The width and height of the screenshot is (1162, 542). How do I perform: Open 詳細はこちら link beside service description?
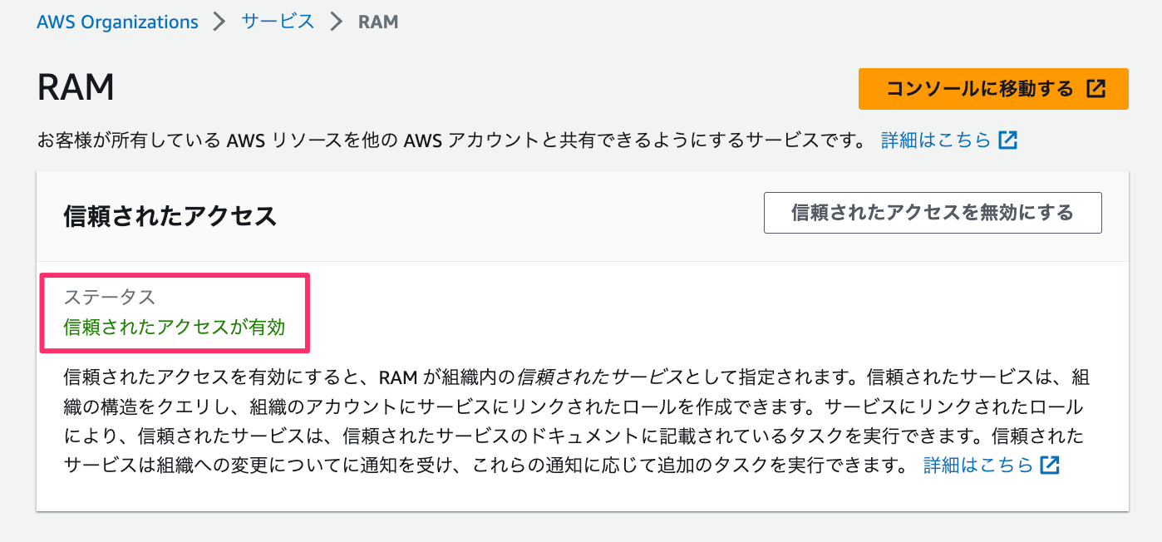[x=936, y=140]
